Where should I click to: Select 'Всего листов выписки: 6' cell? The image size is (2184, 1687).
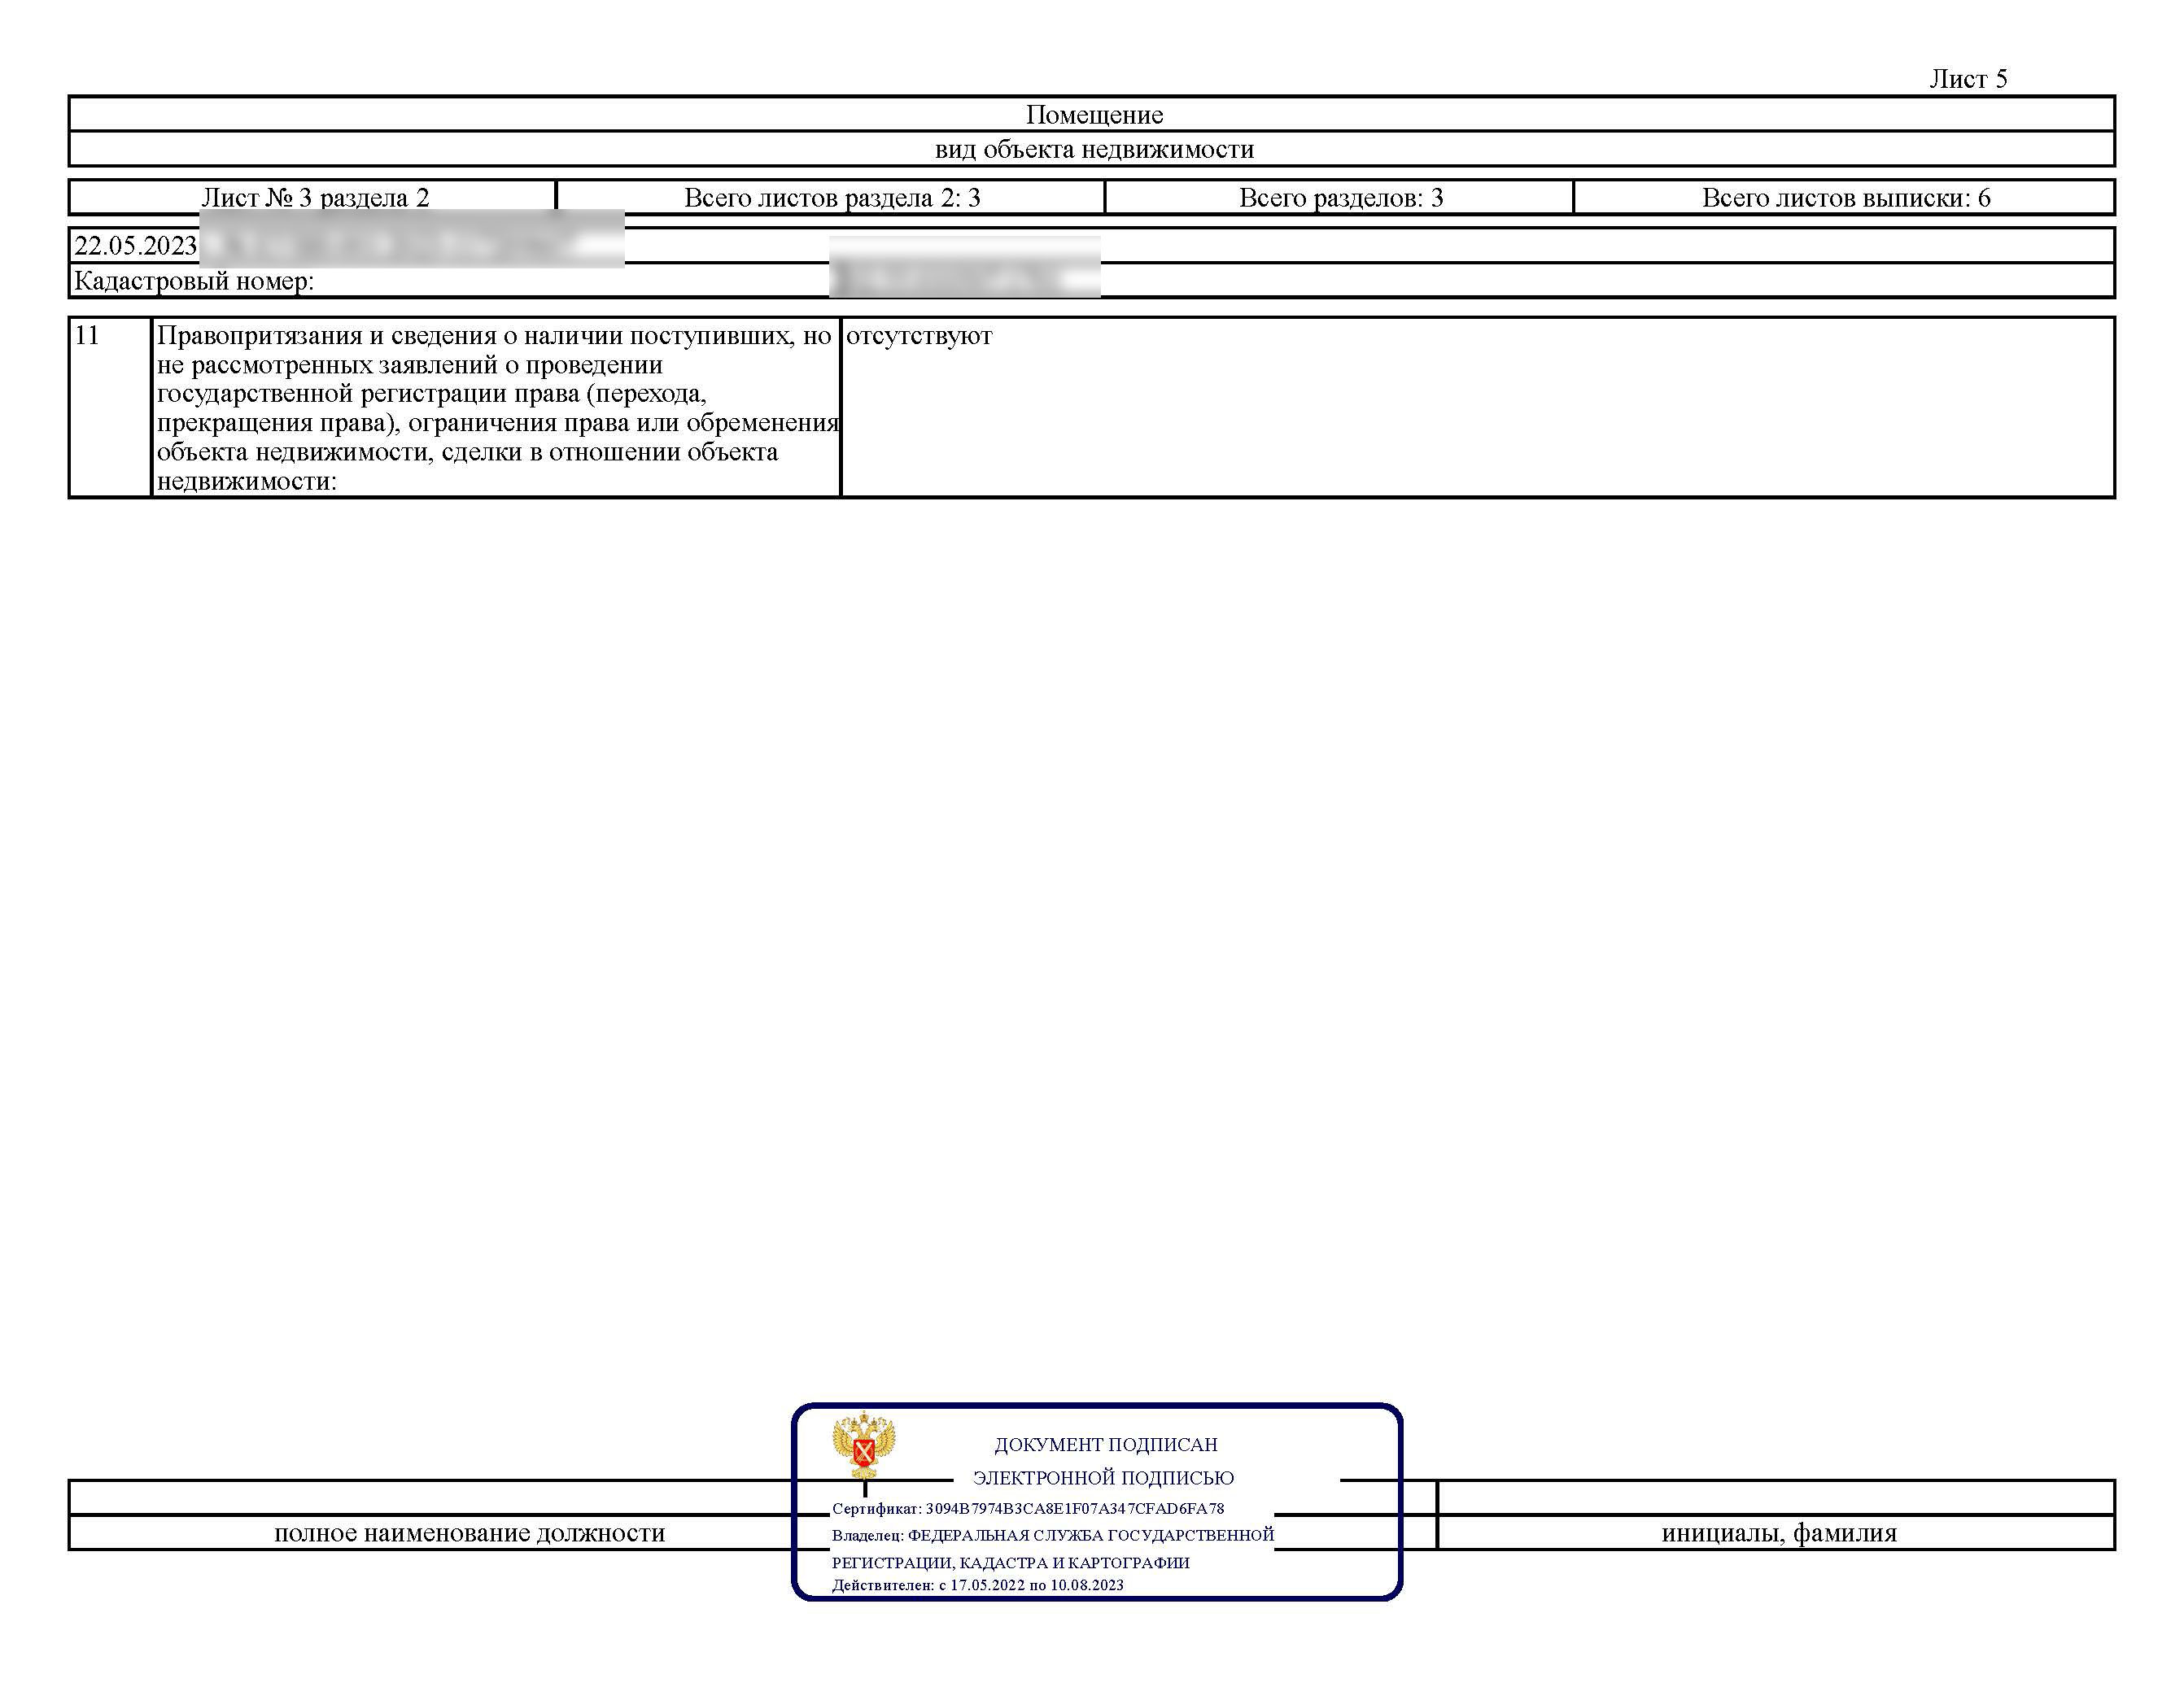[1845, 197]
